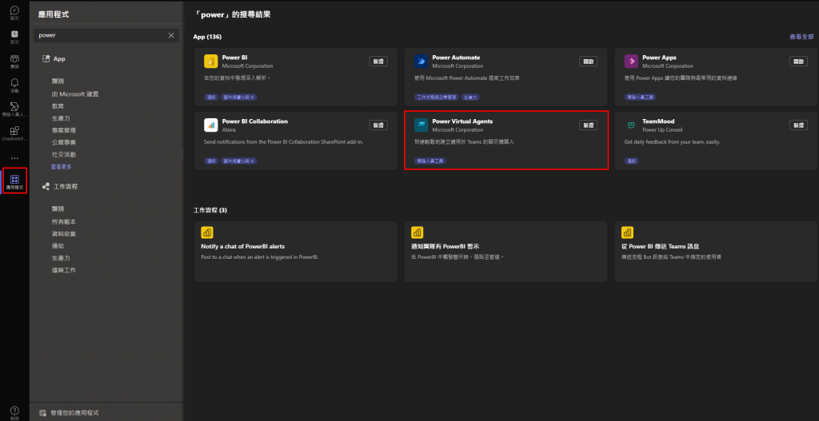Select 遠端工作 under 工作流程
Image resolution: width=819 pixels, height=421 pixels.
pos(64,270)
